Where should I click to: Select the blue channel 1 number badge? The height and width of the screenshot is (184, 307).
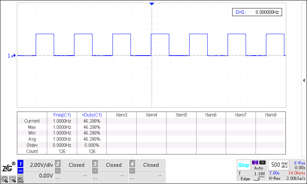(21, 164)
